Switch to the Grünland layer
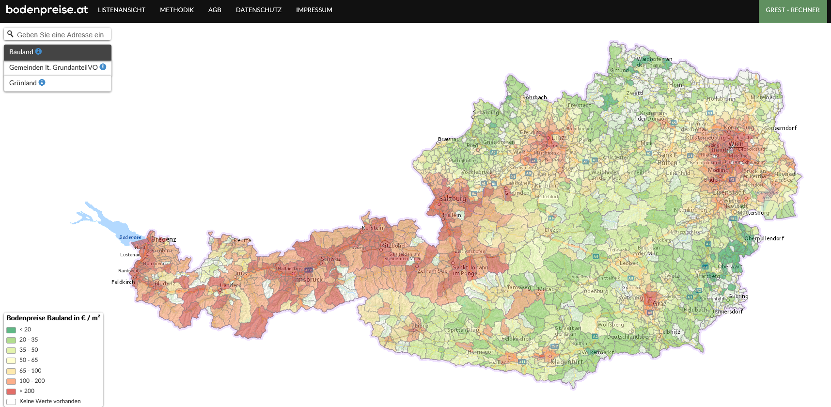The height and width of the screenshot is (407, 831). click(23, 83)
